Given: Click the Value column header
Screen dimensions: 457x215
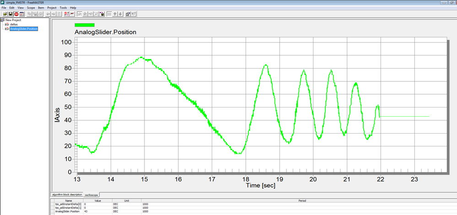Looking at the screenshot, I should pyautogui.click(x=97, y=201).
